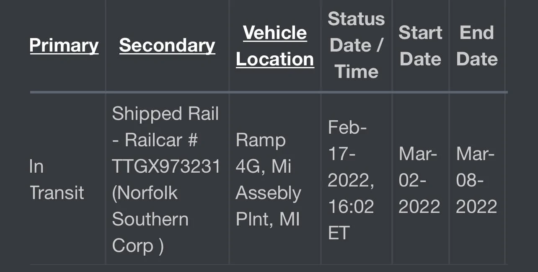Sort by the Vehicle Location header

point(275,46)
